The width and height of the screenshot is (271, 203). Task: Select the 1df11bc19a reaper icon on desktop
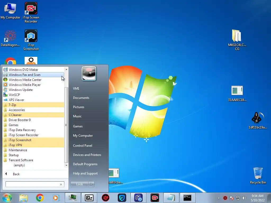pyautogui.click(x=258, y=120)
